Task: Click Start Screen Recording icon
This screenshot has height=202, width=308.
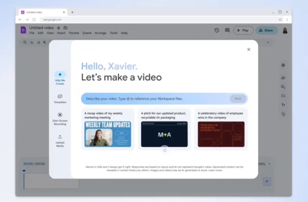Action: coord(60,115)
